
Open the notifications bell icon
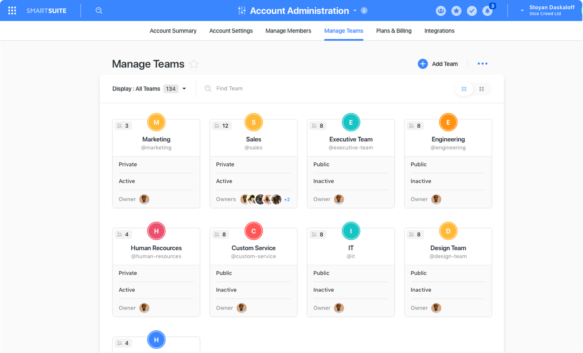pyautogui.click(x=487, y=11)
